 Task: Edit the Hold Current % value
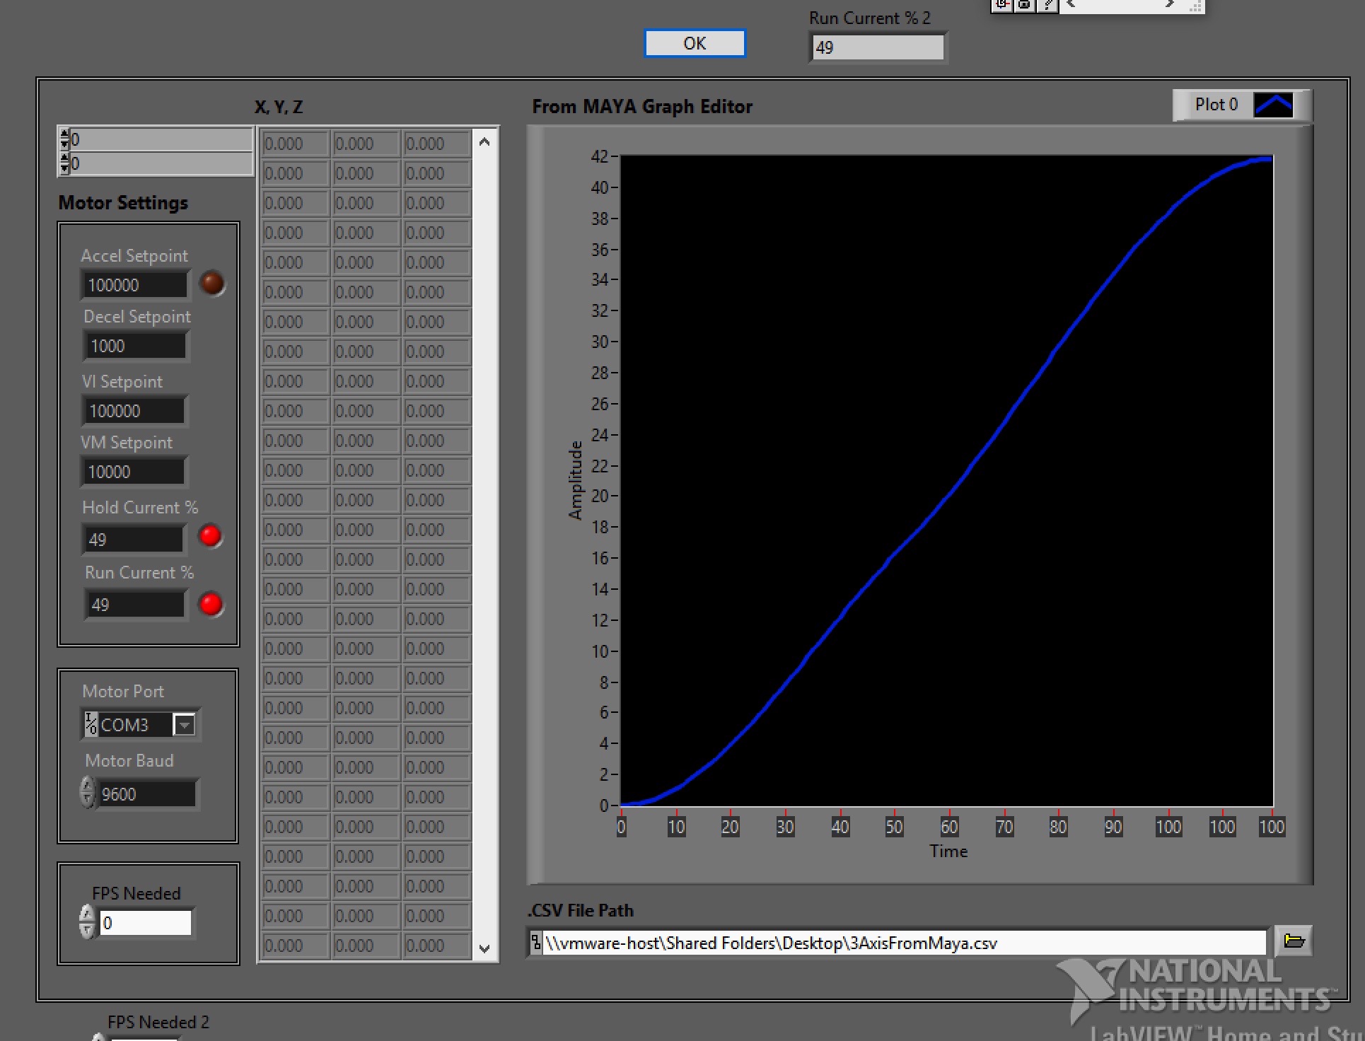tap(134, 540)
